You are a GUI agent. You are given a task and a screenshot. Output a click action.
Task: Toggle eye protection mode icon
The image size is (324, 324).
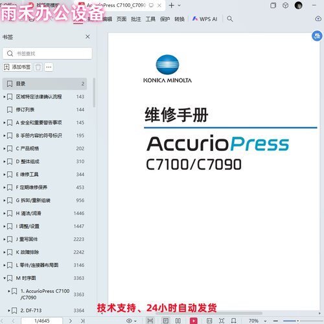tap(129, 321)
